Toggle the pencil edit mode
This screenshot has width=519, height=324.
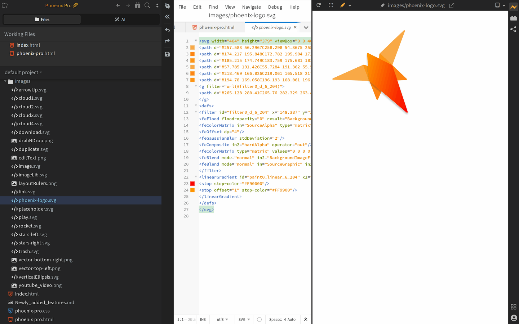(343, 5)
